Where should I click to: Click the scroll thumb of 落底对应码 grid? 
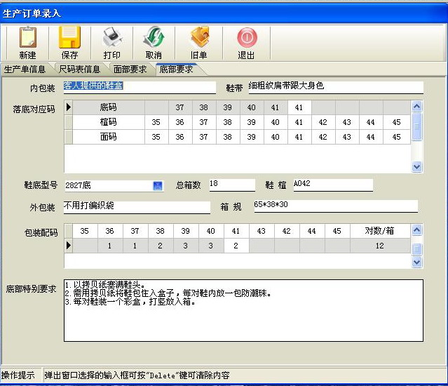pos(417,126)
